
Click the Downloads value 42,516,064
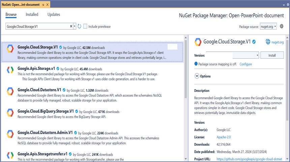224,144
